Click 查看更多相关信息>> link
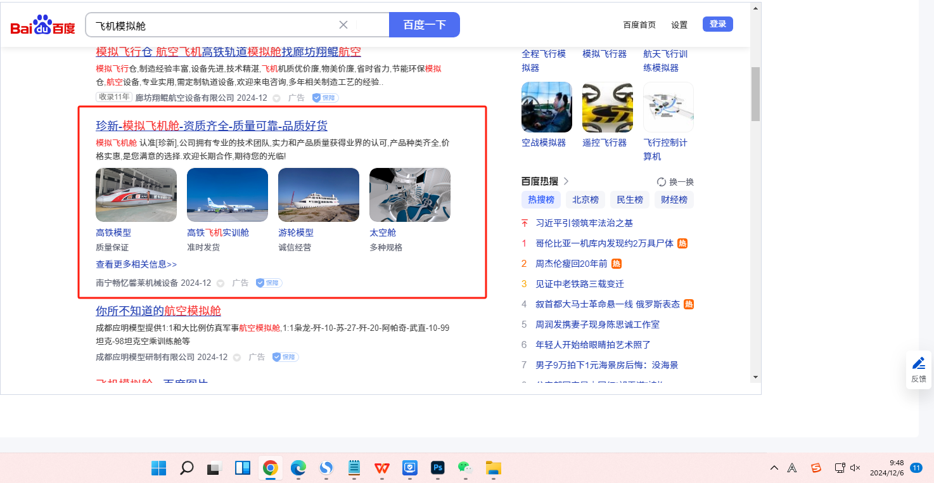 [136, 264]
